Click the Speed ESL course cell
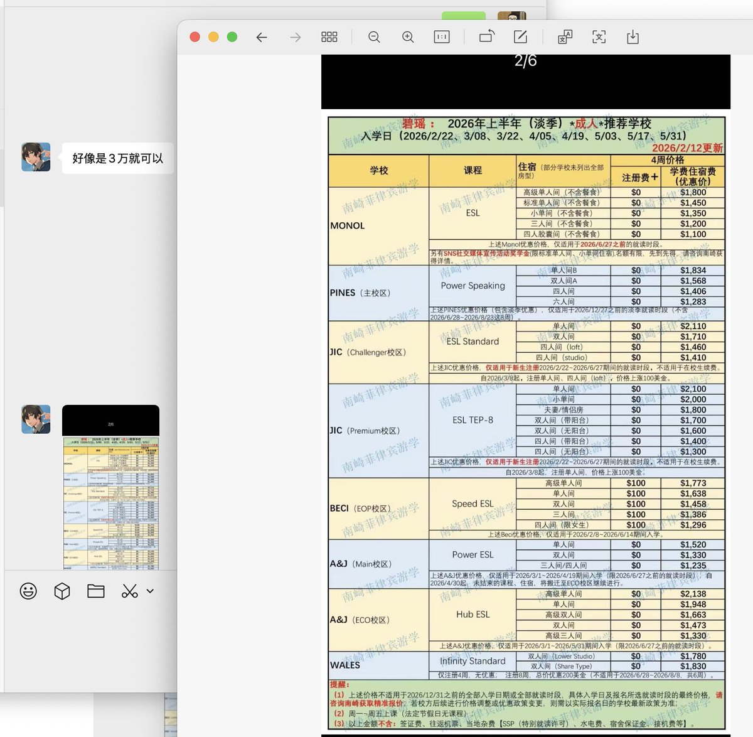This screenshot has width=753, height=737. 473,503
